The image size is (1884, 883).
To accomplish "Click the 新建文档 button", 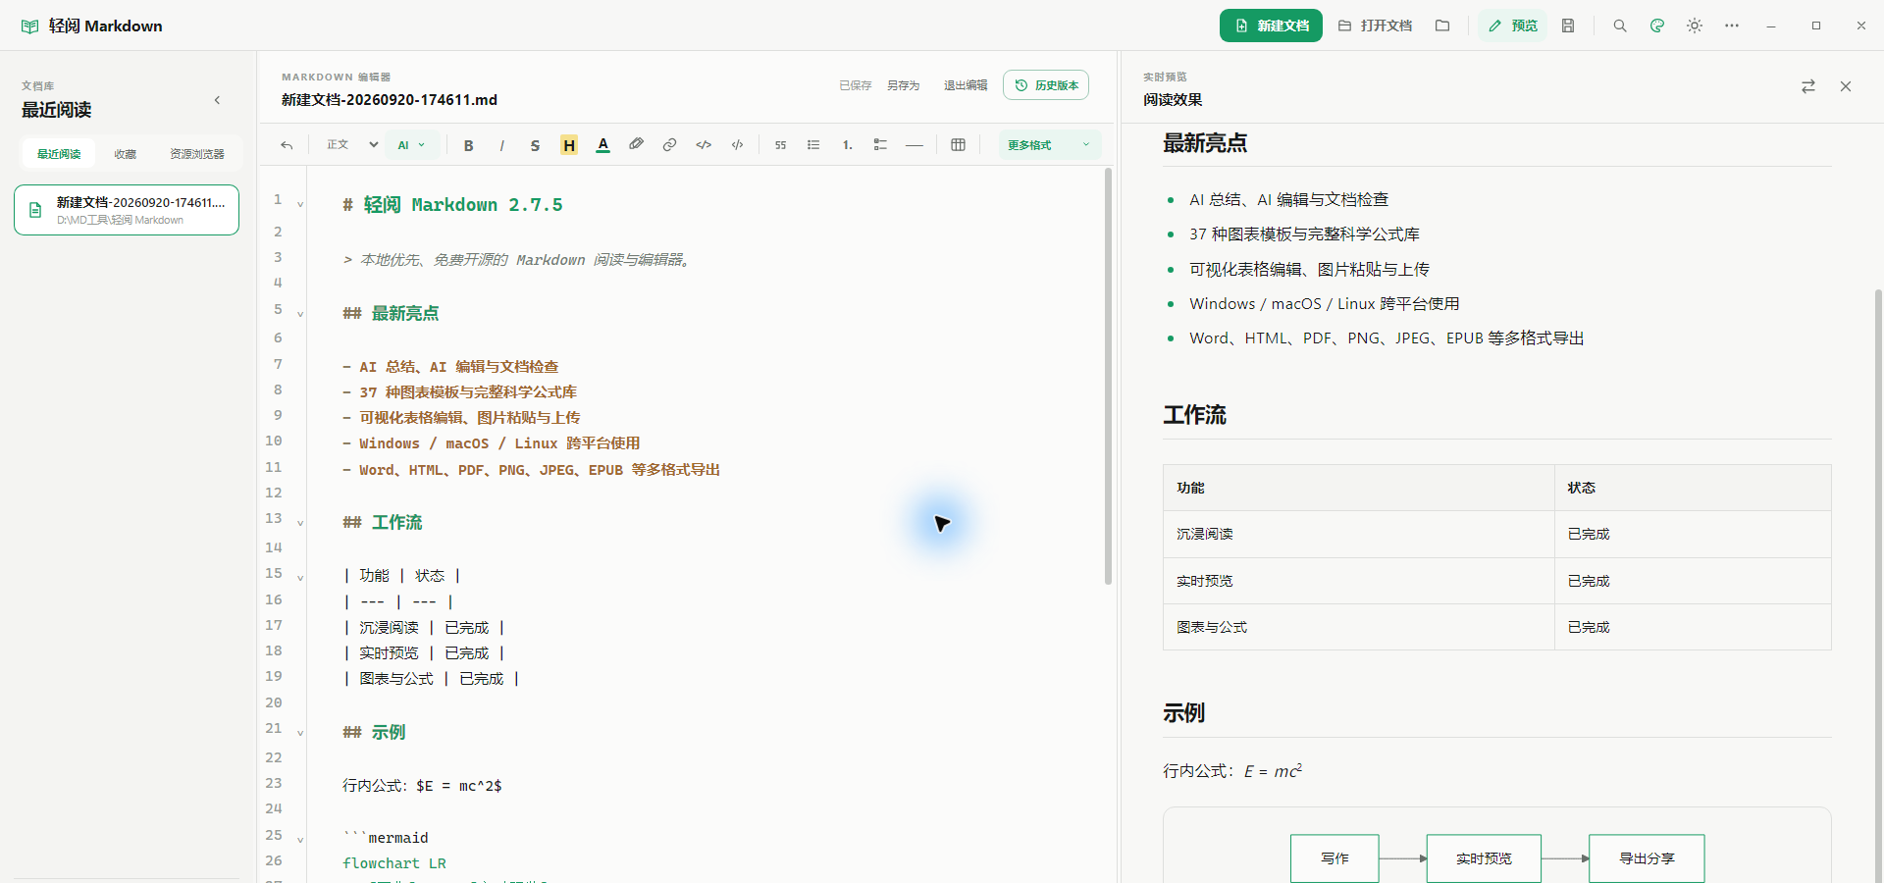I will [1271, 26].
